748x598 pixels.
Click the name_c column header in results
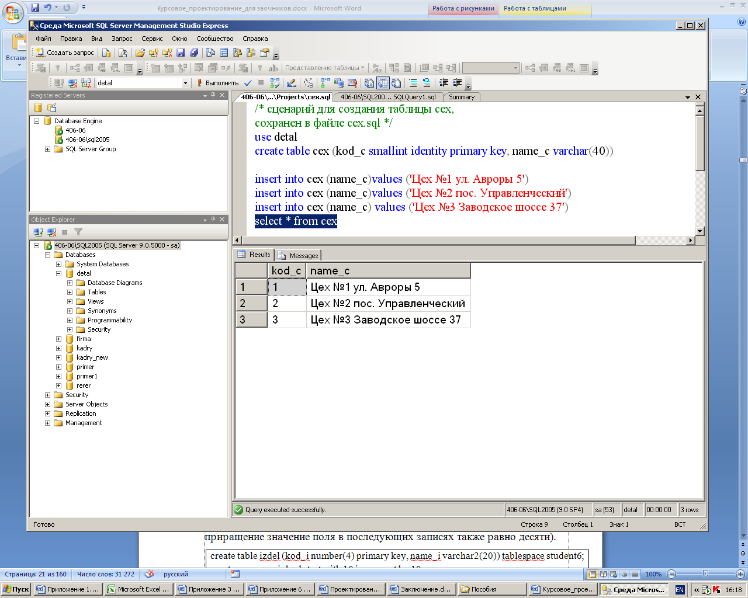[389, 270]
